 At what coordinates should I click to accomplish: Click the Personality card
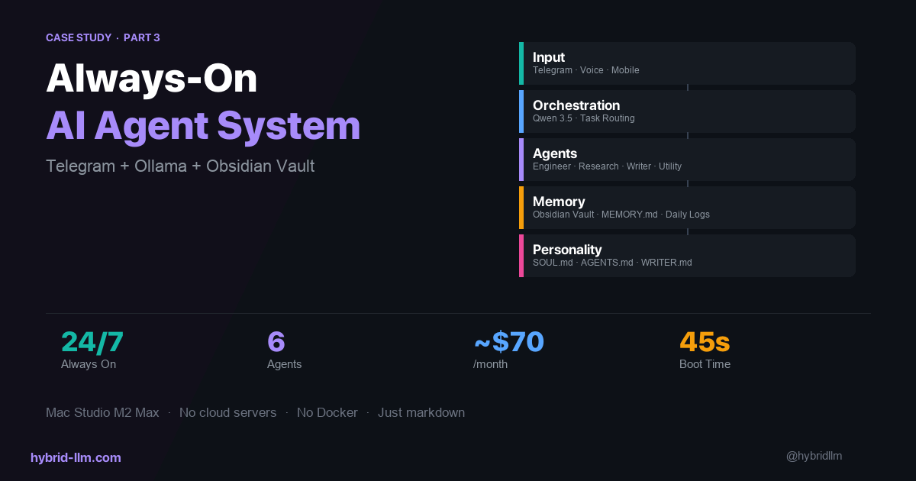click(687, 256)
